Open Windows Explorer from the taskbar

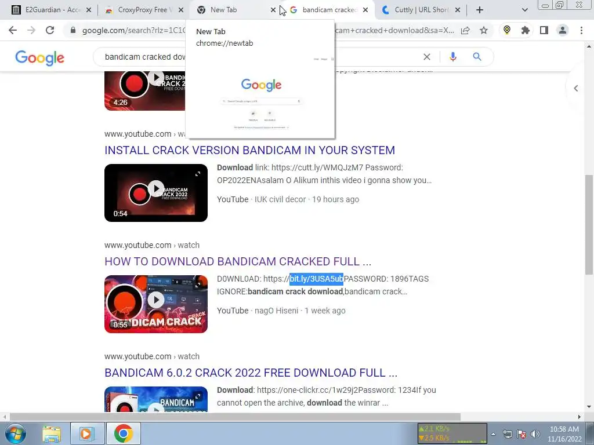pyautogui.click(x=52, y=433)
